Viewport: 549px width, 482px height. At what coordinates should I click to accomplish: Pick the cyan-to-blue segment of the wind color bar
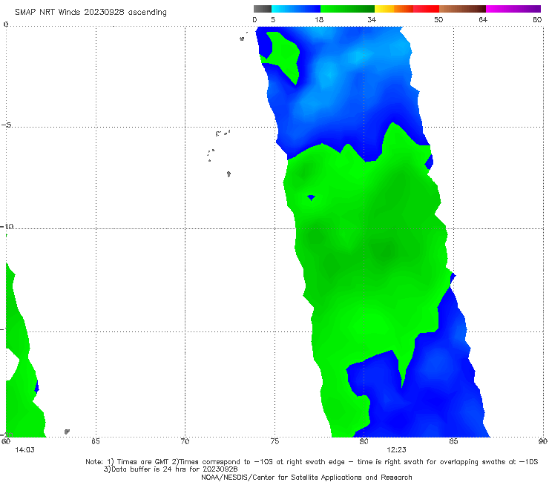[296, 9]
